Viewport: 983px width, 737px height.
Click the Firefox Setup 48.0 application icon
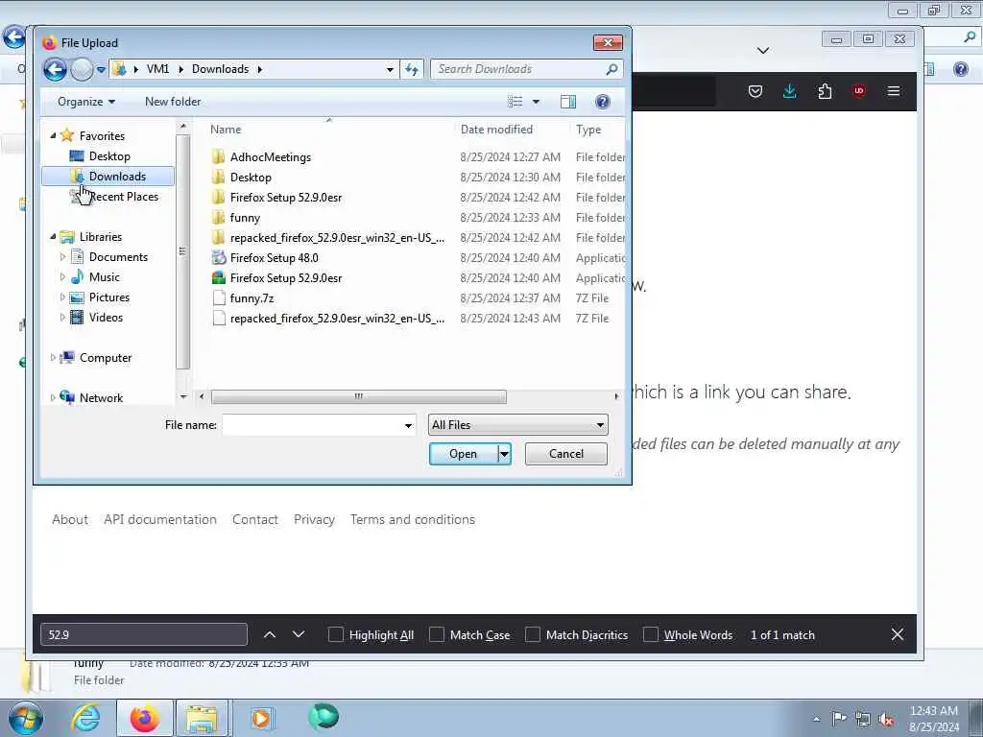pos(219,257)
